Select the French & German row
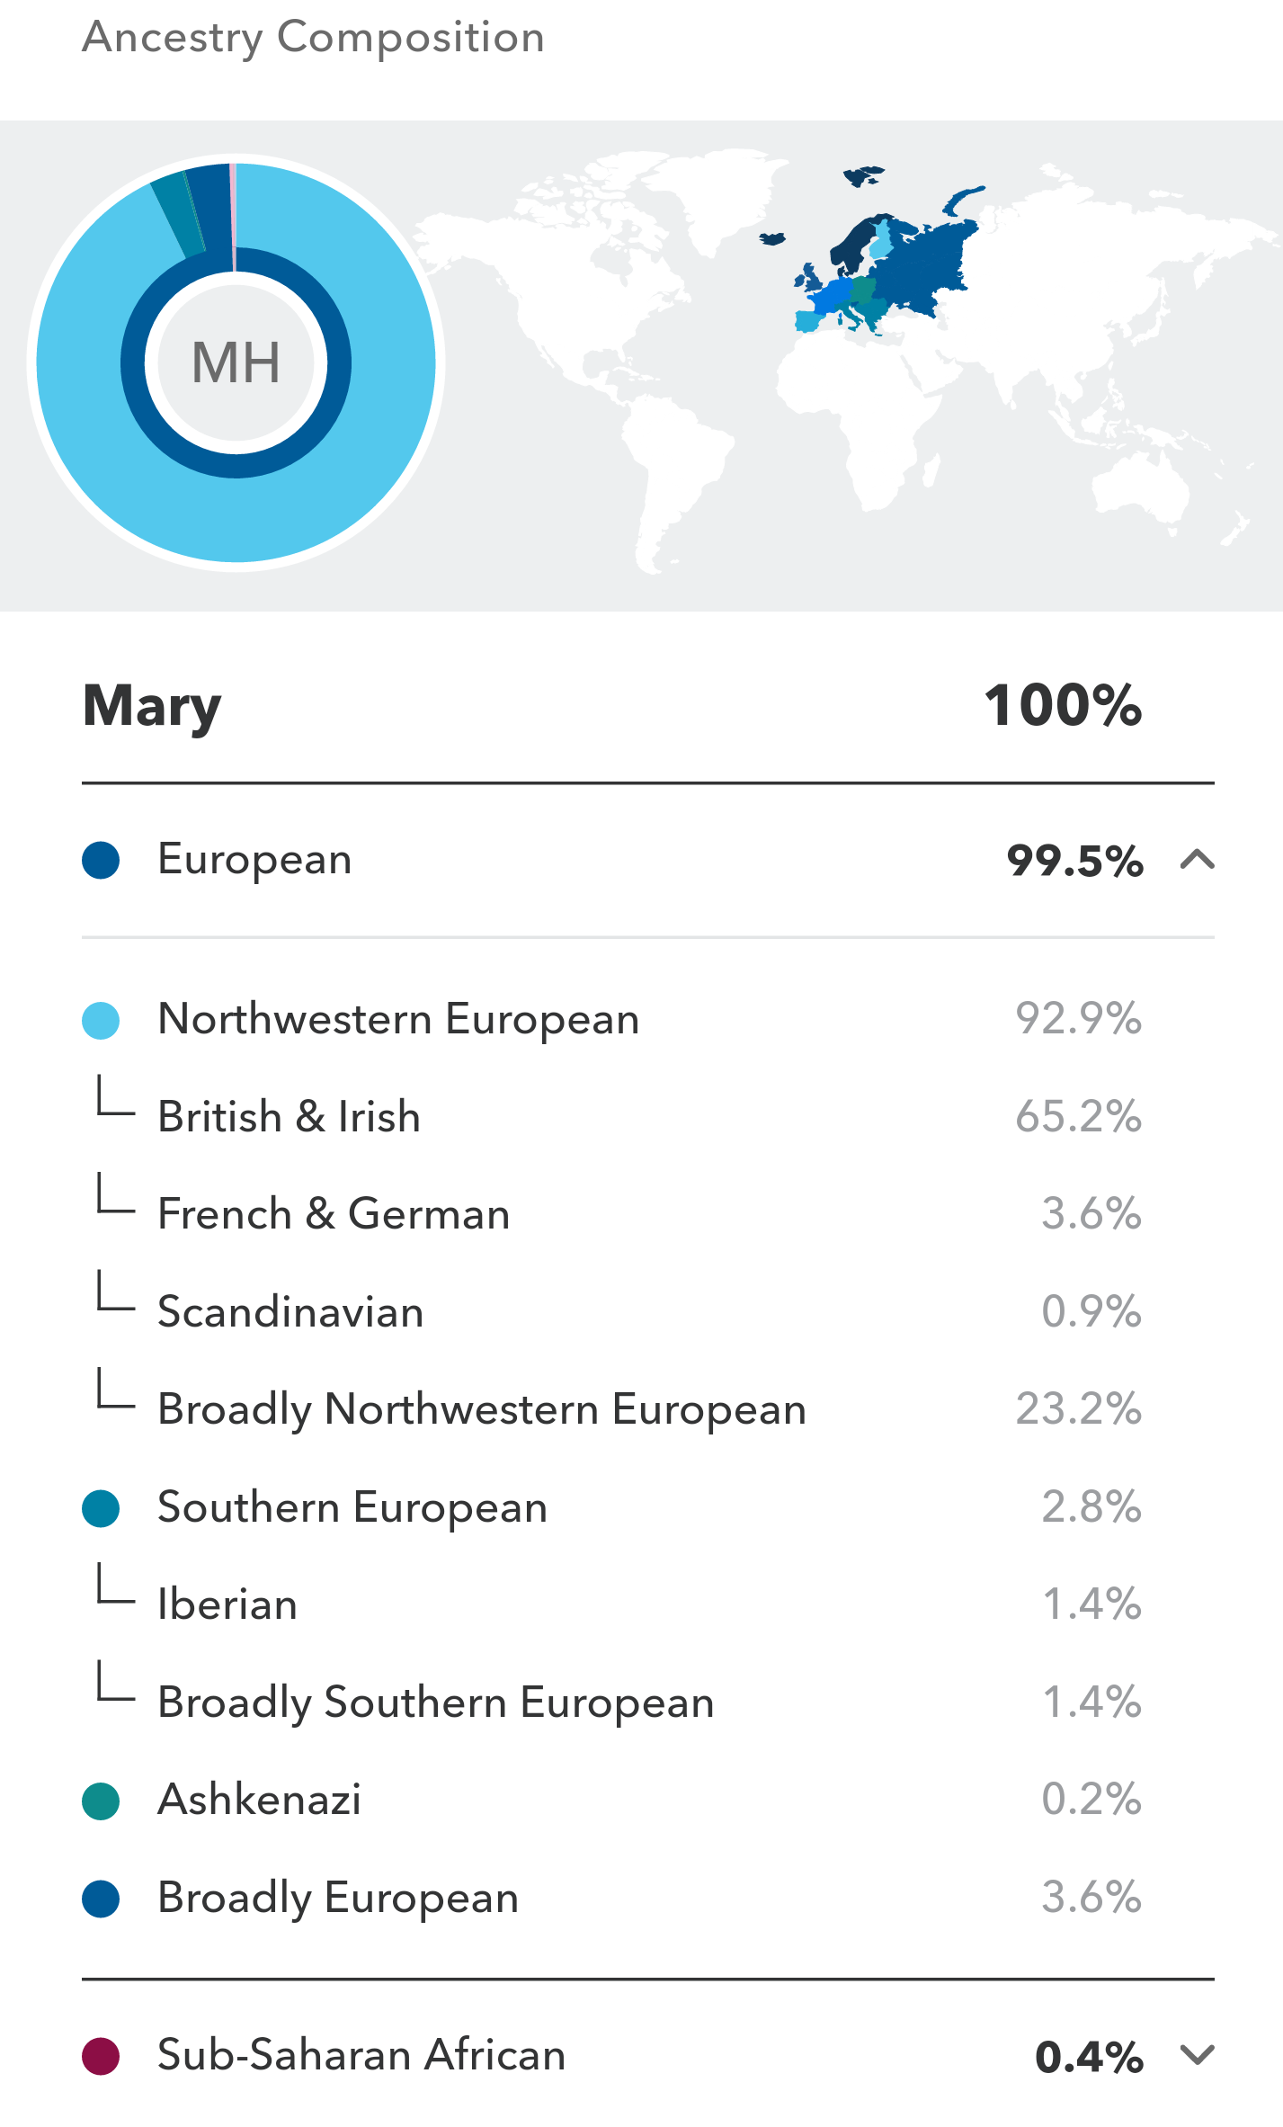1283x2127 pixels. click(334, 1214)
